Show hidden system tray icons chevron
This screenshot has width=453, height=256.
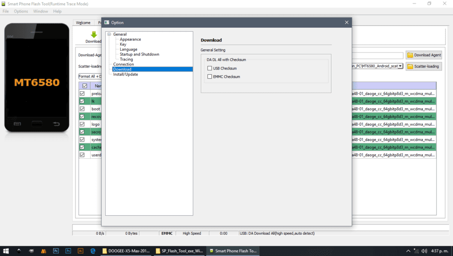coord(408,251)
